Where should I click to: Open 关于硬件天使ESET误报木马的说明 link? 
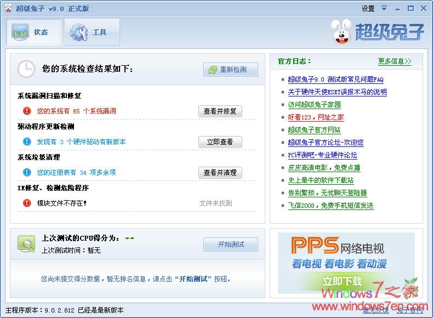337,92
